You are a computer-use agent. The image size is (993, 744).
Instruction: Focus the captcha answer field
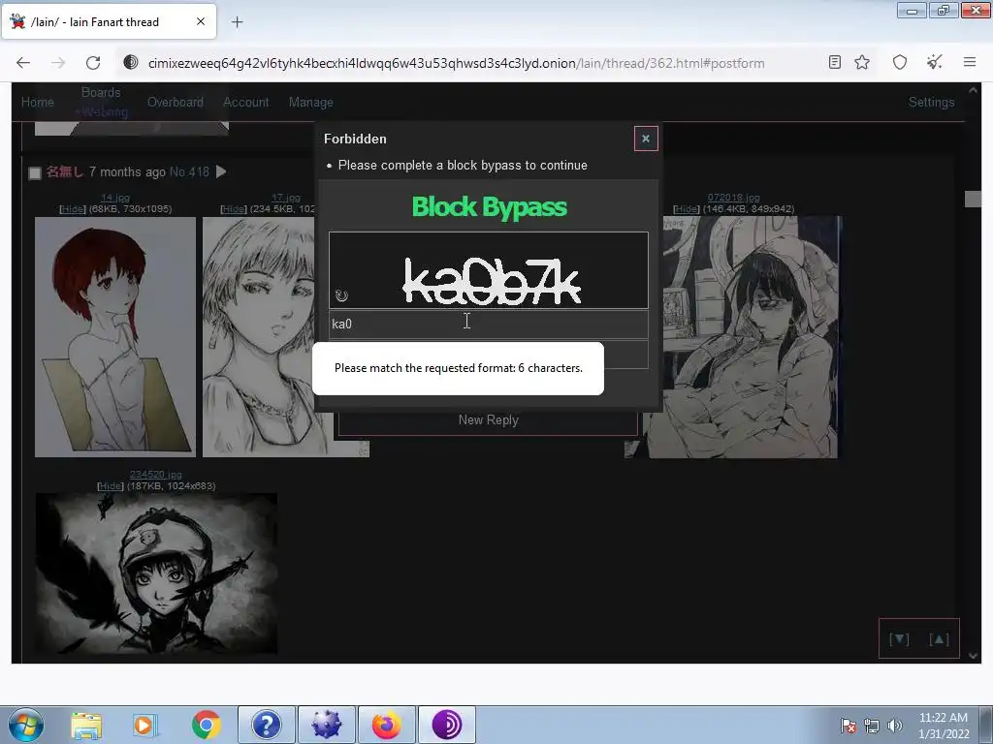pos(489,324)
